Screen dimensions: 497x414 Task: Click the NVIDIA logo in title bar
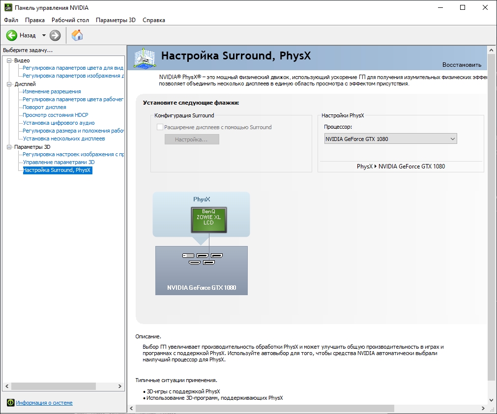coord(8,7)
